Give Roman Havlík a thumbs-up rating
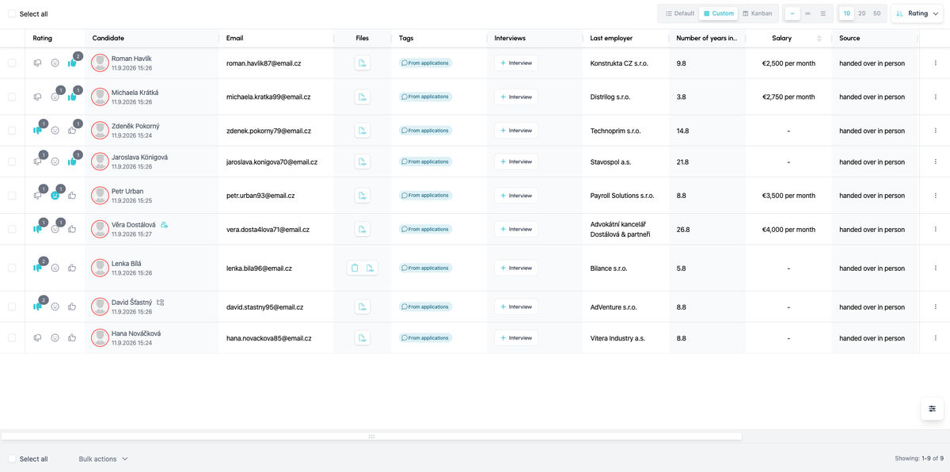950x472 pixels. [x=72, y=63]
